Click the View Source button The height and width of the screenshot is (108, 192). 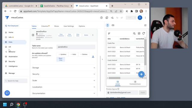[69, 35]
